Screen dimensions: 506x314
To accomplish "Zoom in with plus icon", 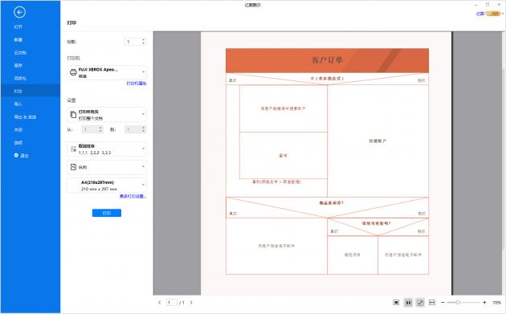I will [484, 303].
